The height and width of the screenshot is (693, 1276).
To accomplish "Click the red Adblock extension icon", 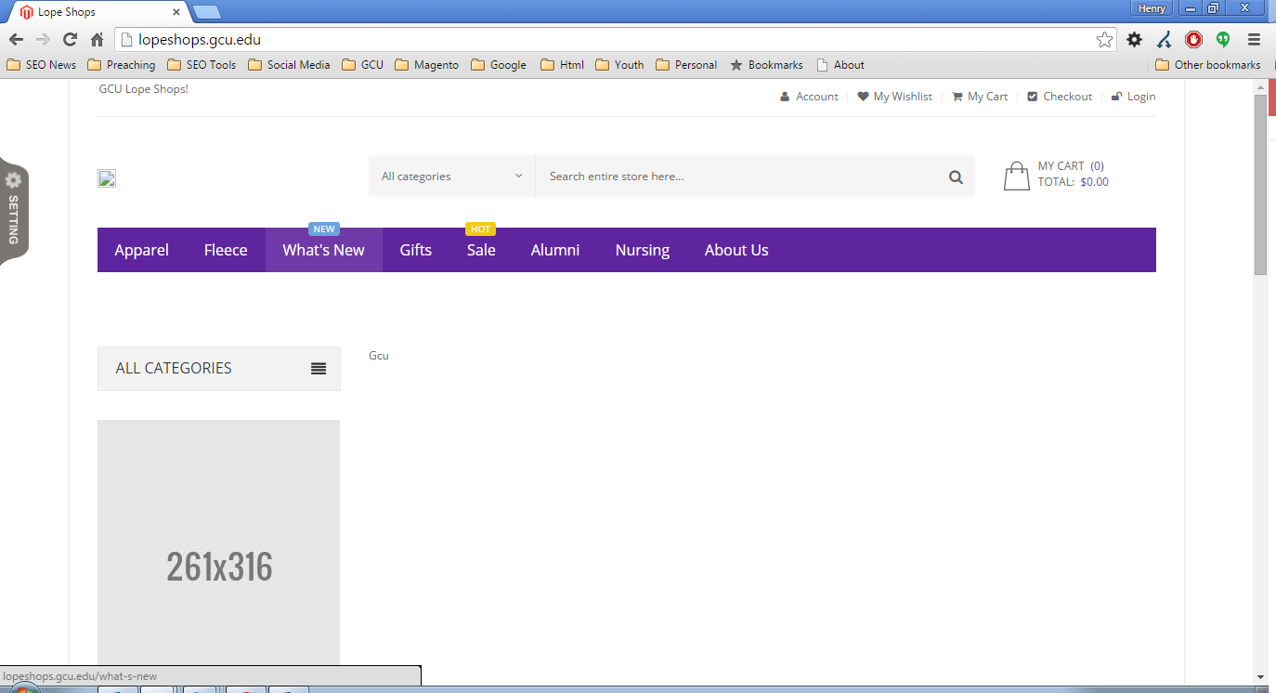I will point(1193,39).
